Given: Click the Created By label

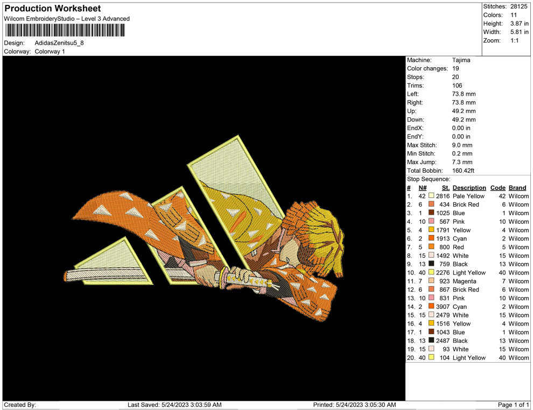Looking at the screenshot, I should click(x=20, y=405).
